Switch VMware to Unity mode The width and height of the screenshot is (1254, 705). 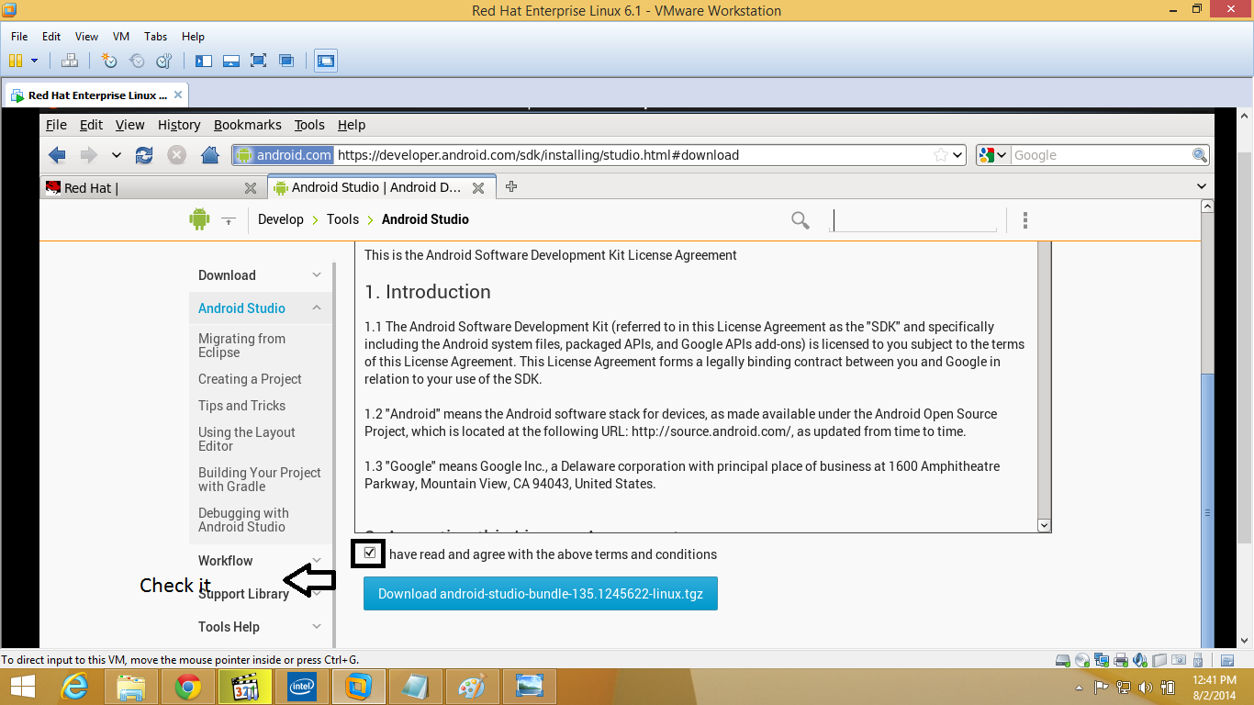(286, 61)
